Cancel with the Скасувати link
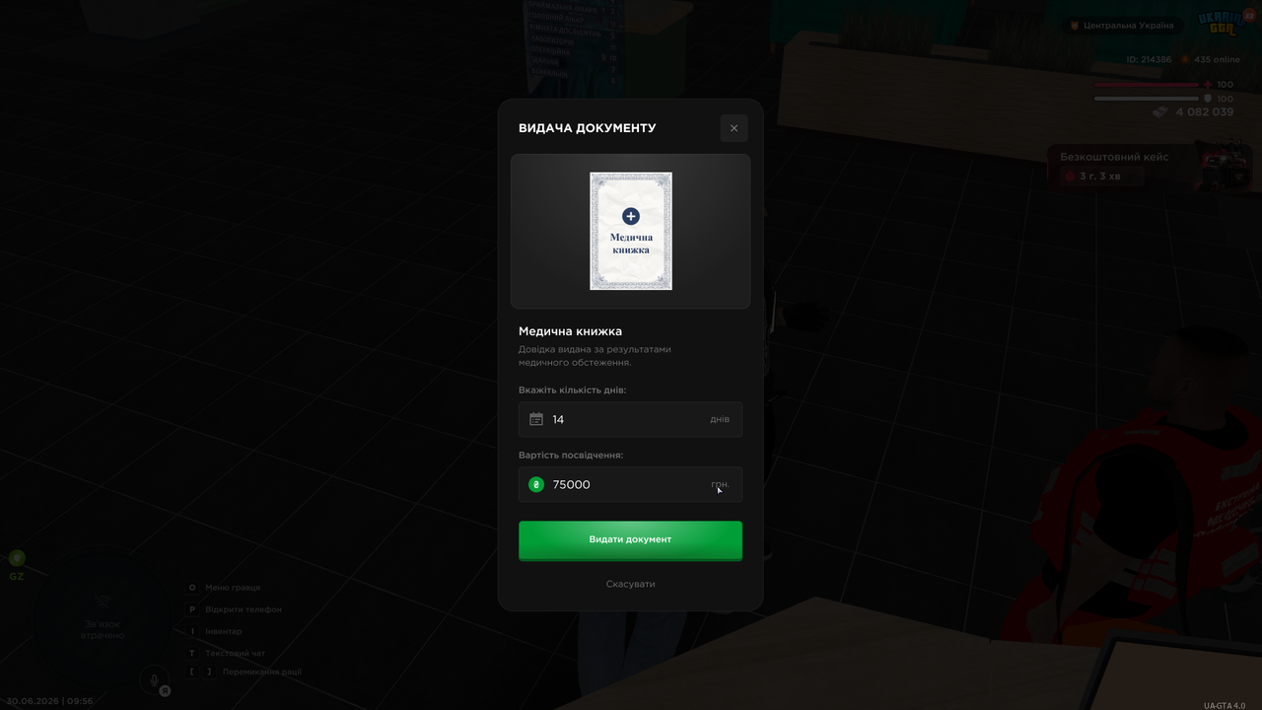The height and width of the screenshot is (710, 1262). click(630, 584)
